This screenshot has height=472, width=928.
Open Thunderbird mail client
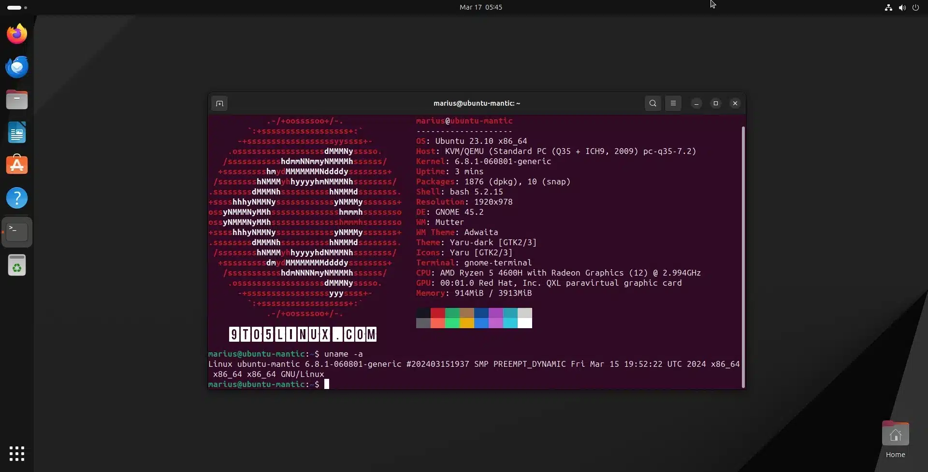(x=17, y=67)
